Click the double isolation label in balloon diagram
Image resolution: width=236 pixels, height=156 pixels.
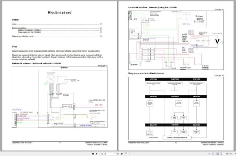(86, 125)
